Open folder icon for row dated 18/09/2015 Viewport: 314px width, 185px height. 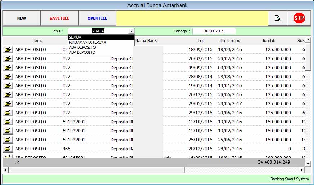click(x=8, y=49)
